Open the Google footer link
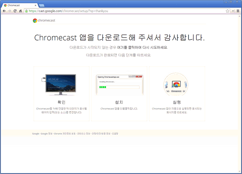 36,134
